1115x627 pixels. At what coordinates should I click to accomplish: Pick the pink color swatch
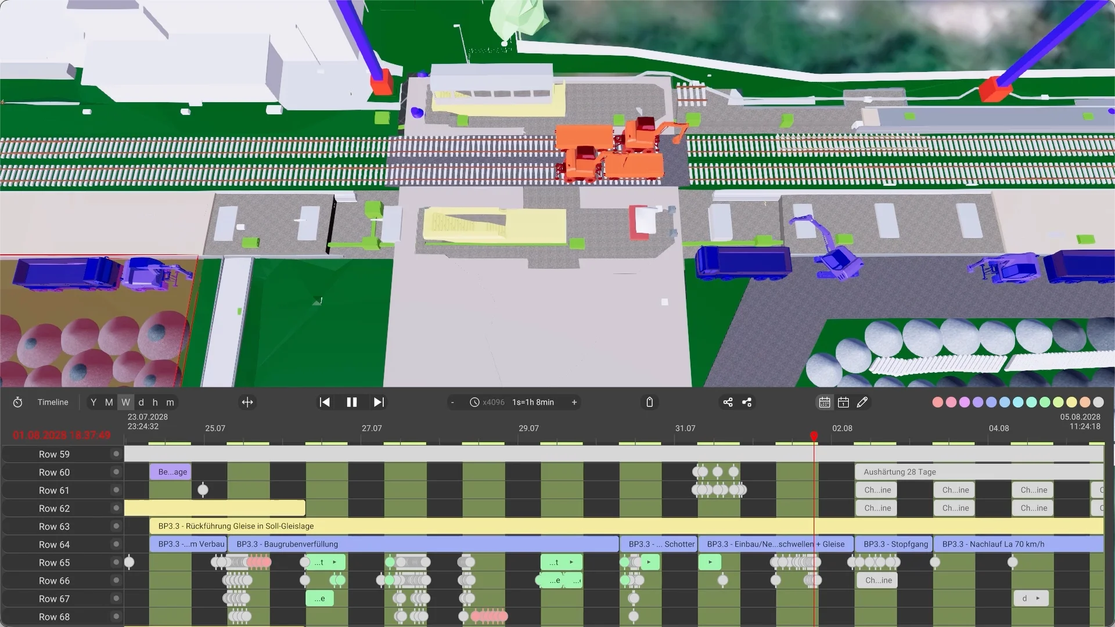tap(951, 402)
